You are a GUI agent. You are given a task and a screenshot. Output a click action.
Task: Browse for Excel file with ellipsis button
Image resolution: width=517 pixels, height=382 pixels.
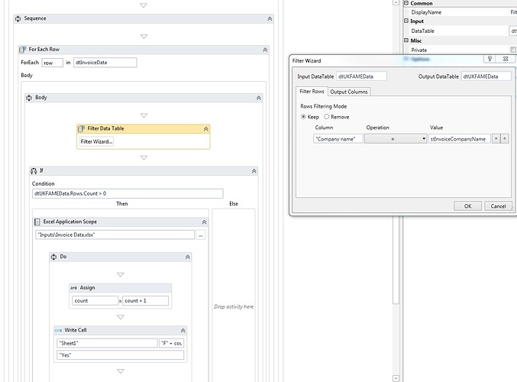pyautogui.click(x=201, y=235)
